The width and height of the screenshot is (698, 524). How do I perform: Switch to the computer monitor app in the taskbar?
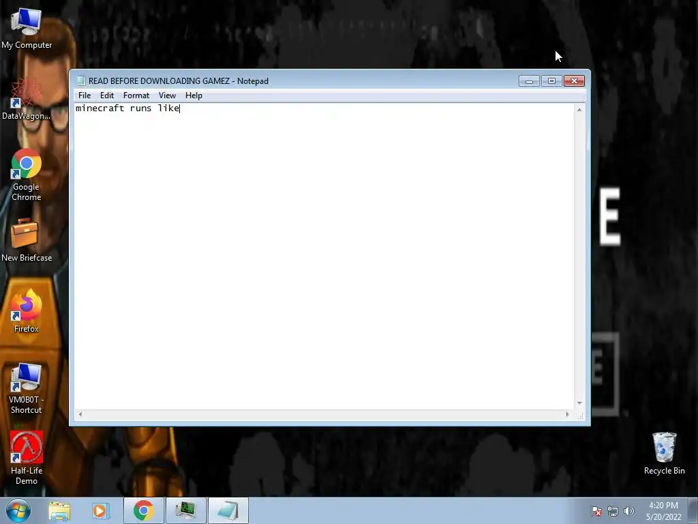coord(185,510)
